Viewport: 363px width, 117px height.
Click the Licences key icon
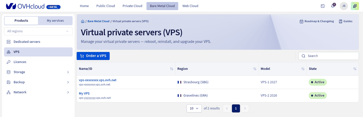click(x=9, y=62)
